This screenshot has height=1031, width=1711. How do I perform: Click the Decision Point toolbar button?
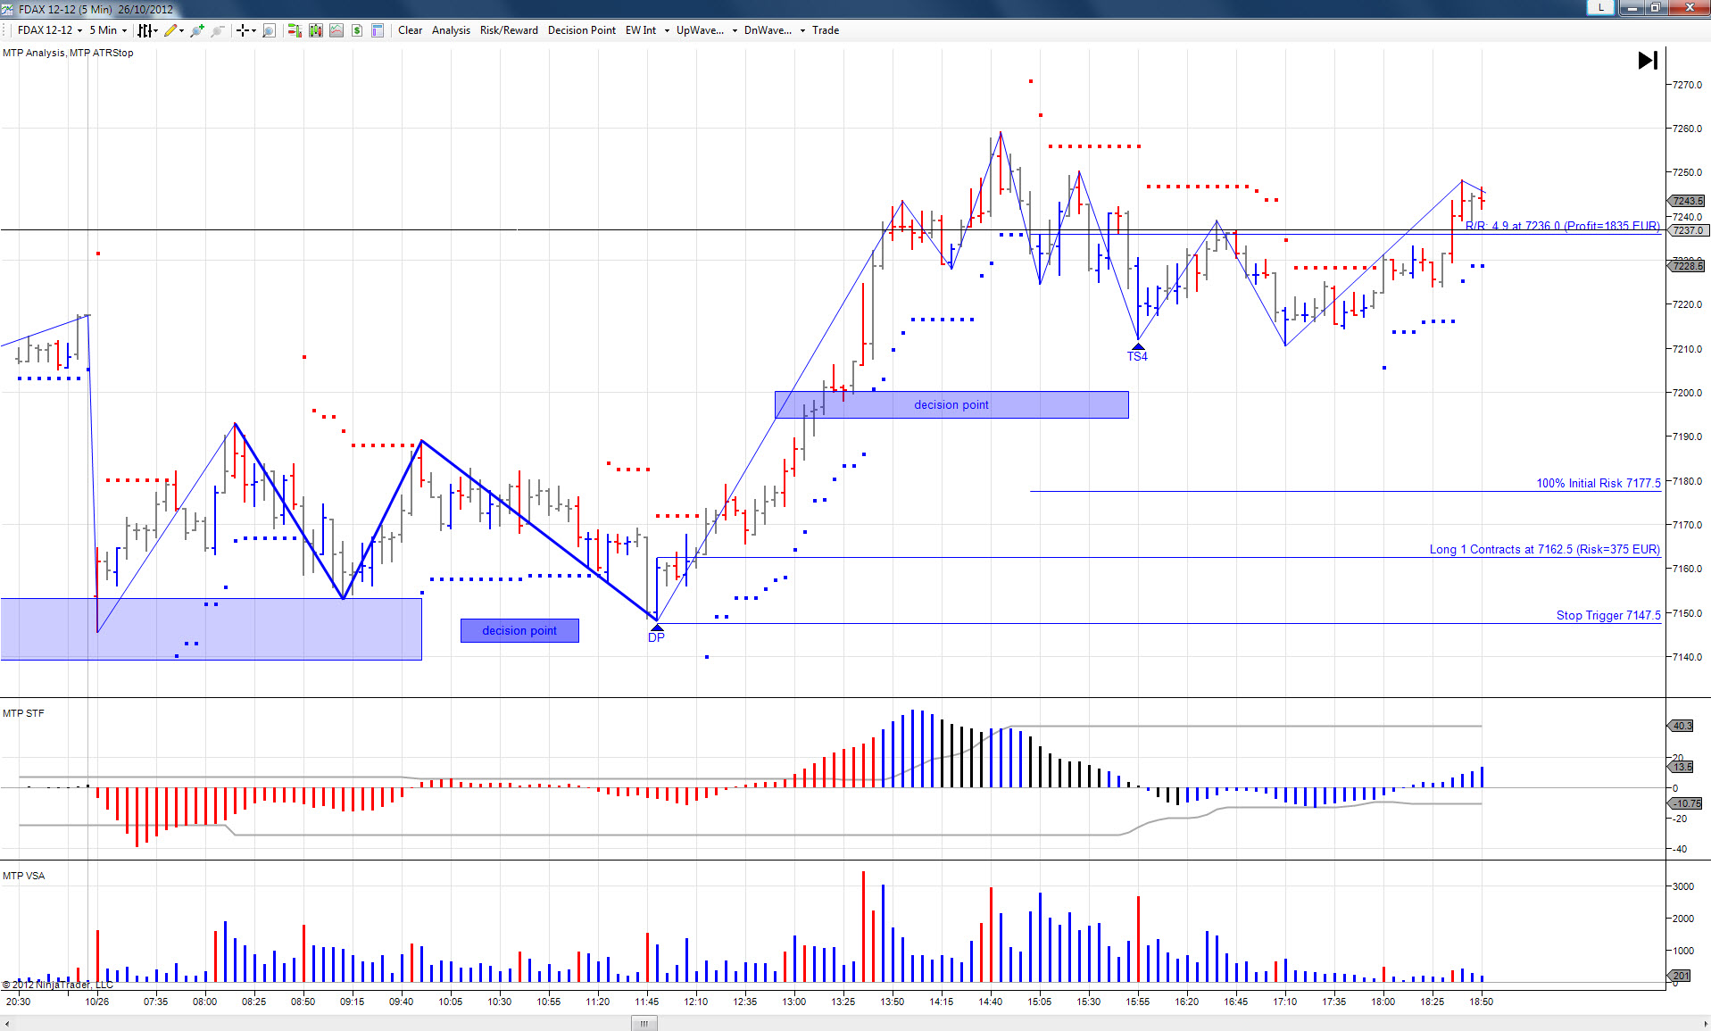(582, 30)
